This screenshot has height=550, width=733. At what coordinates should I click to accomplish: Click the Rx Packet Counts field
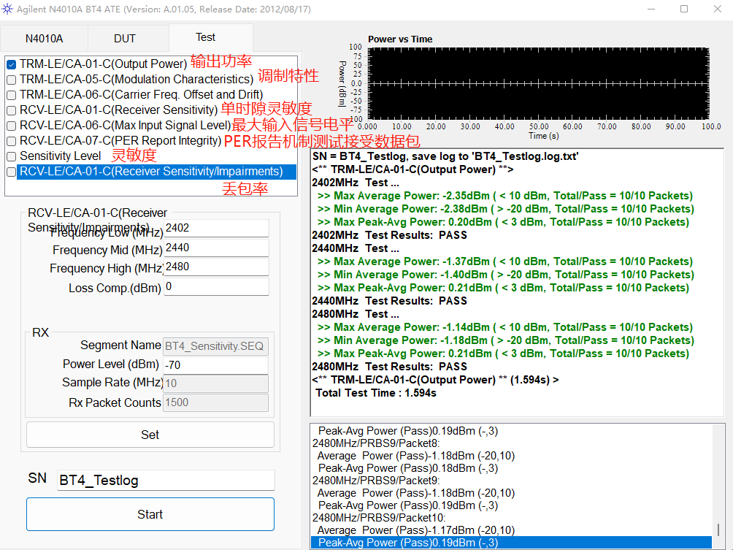(215, 402)
